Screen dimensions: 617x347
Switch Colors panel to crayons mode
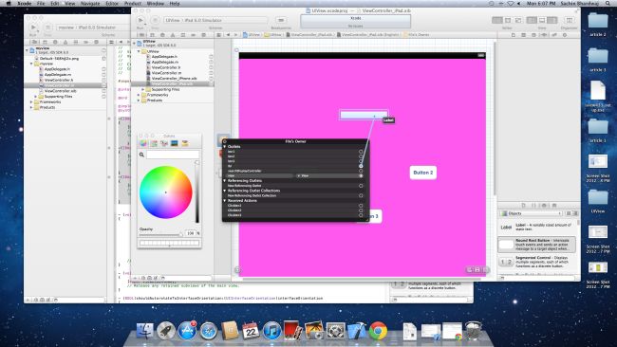[x=185, y=144]
